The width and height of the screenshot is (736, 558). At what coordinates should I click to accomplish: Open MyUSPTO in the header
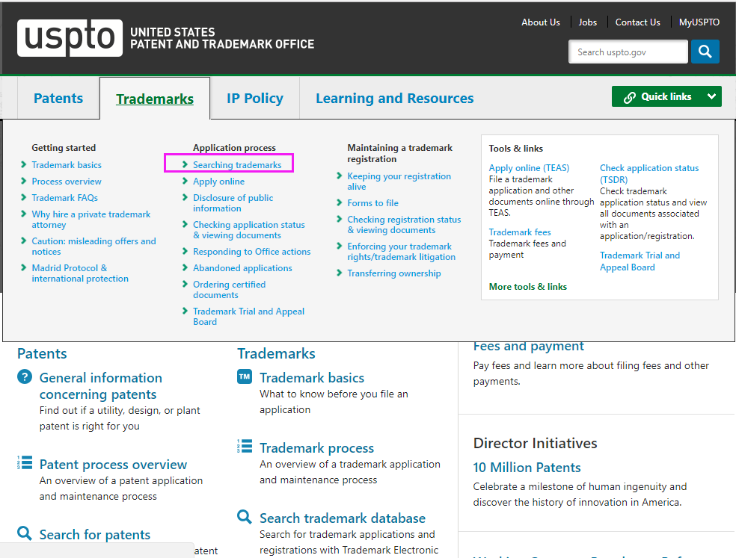pyautogui.click(x=699, y=22)
